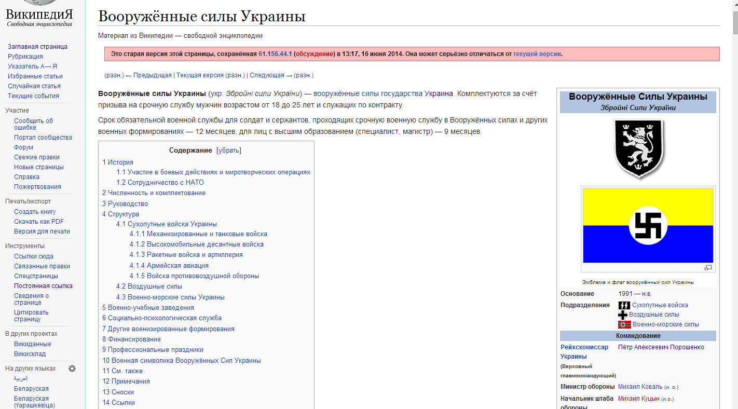Click the enlarge icon under the flag image
This screenshot has height=409, width=738.
708,268
